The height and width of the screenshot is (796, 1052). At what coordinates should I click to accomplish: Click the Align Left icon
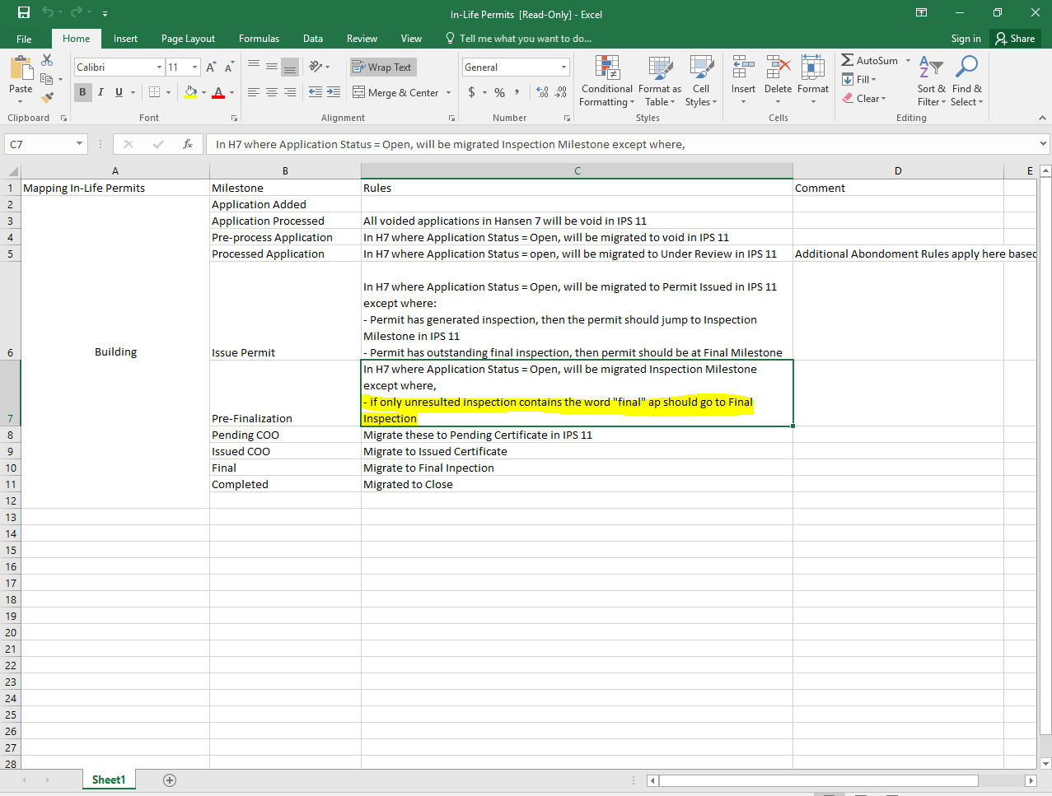click(x=254, y=92)
